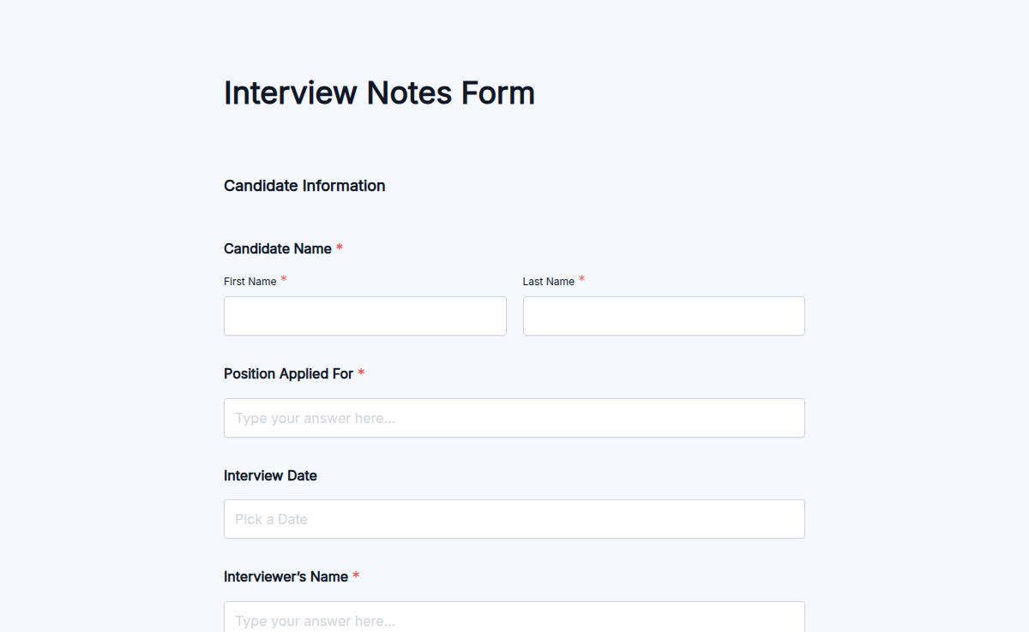Click the asterisk next to Interviewer's Name

pyautogui.click(x=355, y=575)
